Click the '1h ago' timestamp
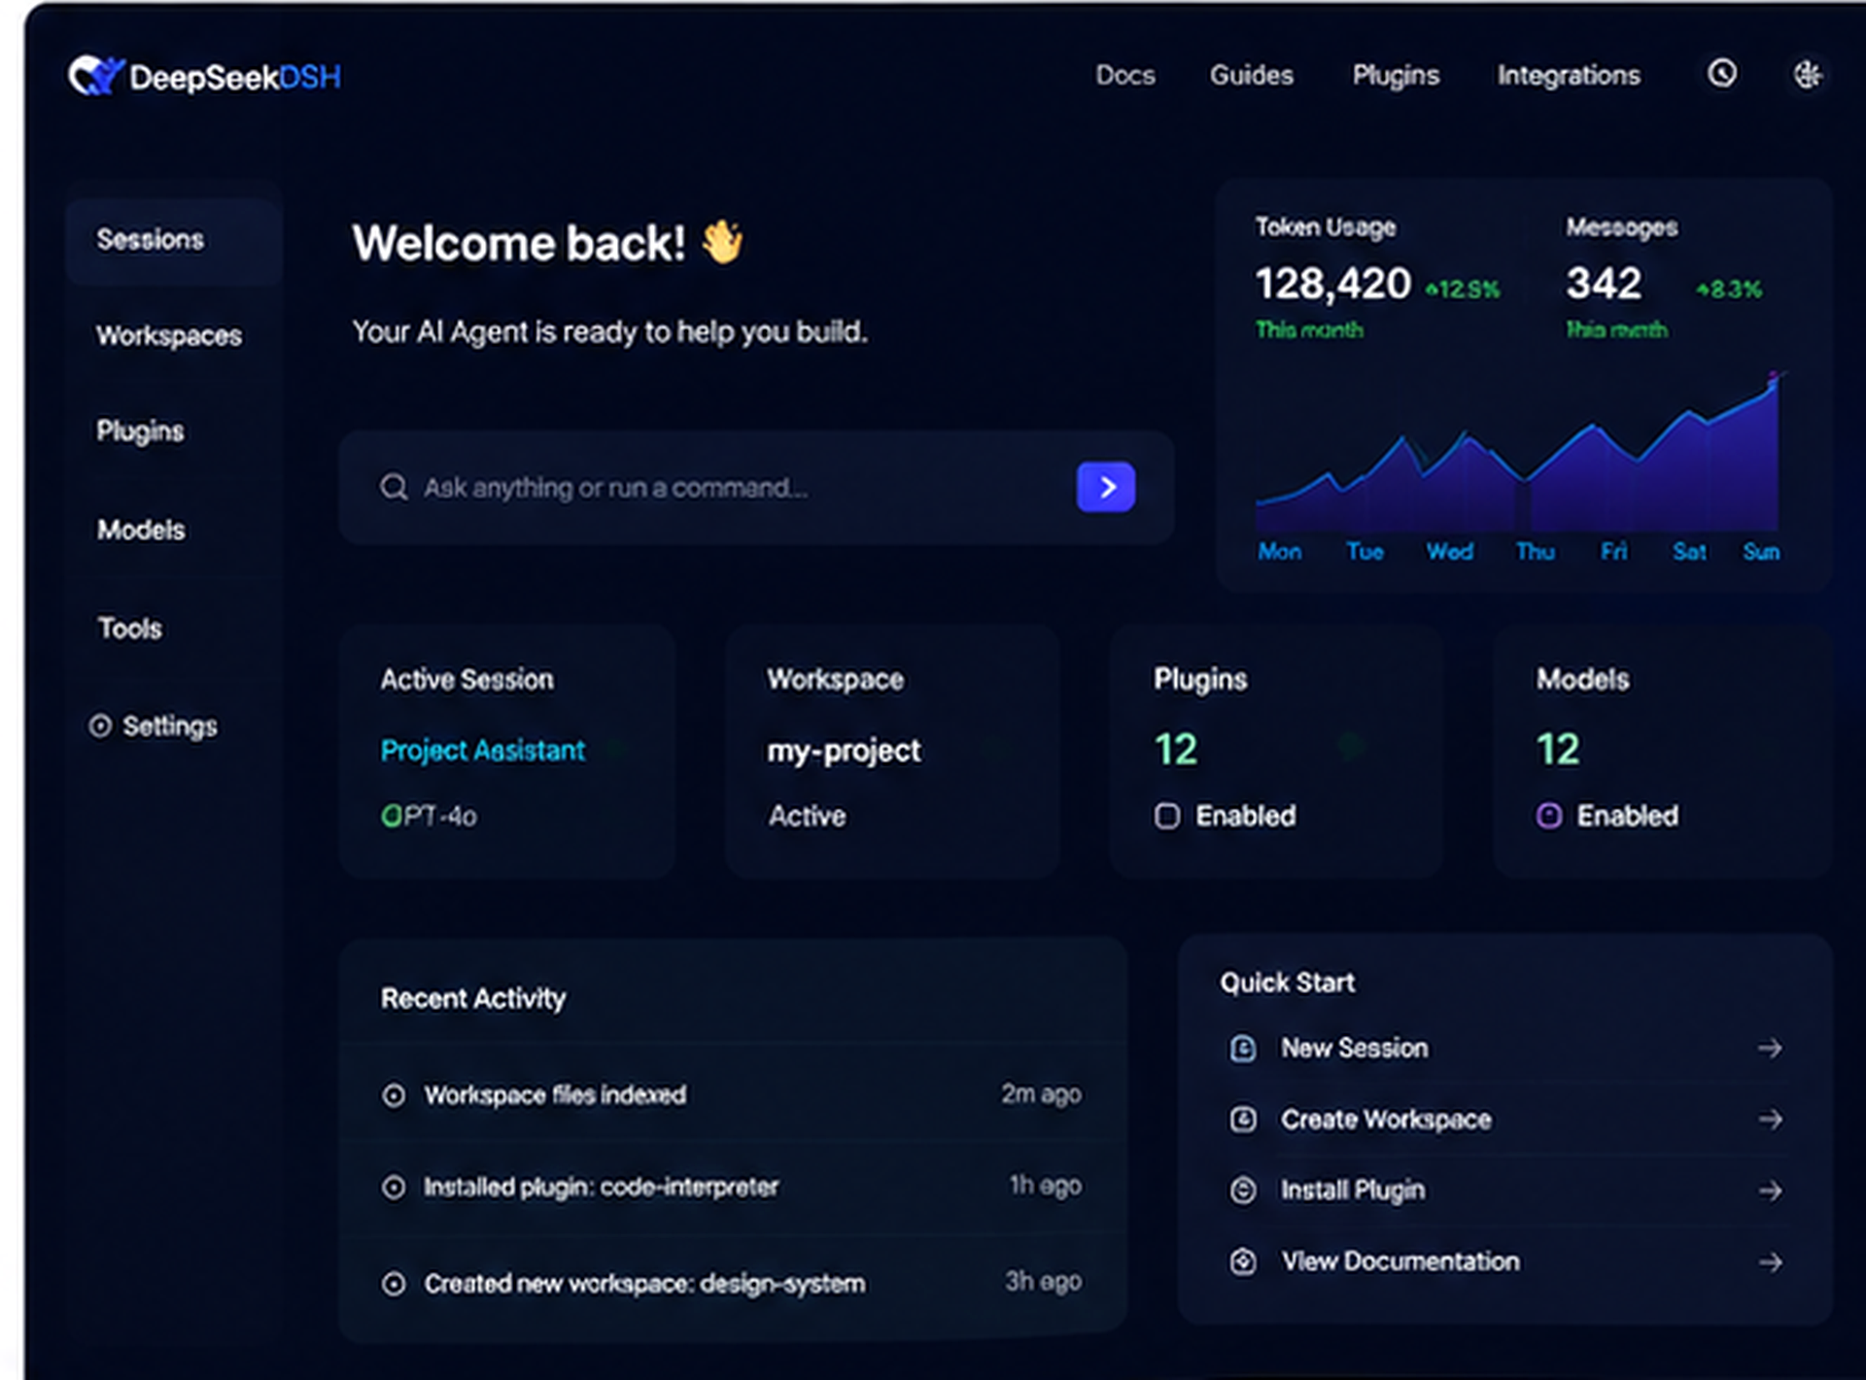 pyautogui.click(x=1045, y=1186)
